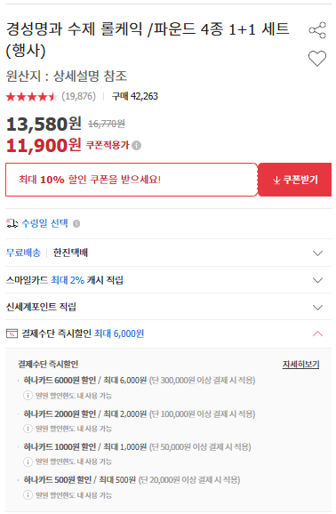
Task: Click the delivery truck icon
Action: (x=12, y=223)
